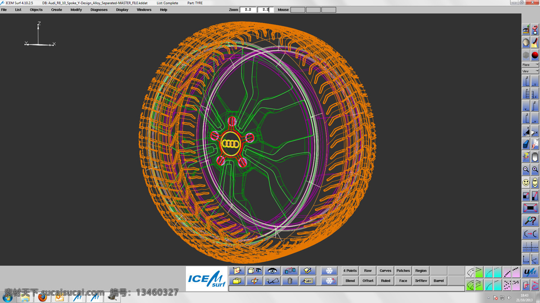Open the Modify menu
The image size is (540, 303).
tap(76, 9)
